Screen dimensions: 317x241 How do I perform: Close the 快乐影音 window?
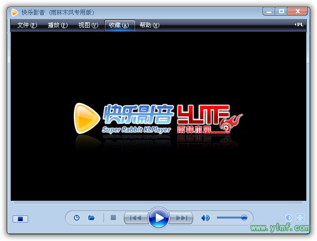coord(298,11)
